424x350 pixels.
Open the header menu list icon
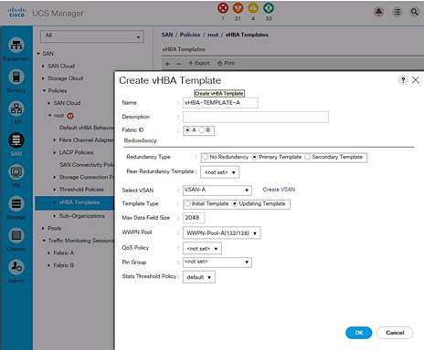click(x=397, y=12)
